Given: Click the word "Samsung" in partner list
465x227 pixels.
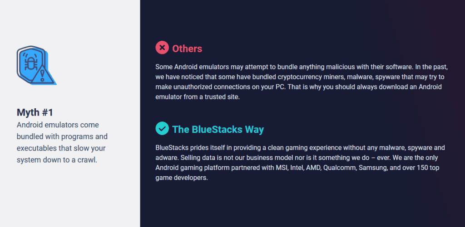Looking at the screenshot, I should [371, 168].
